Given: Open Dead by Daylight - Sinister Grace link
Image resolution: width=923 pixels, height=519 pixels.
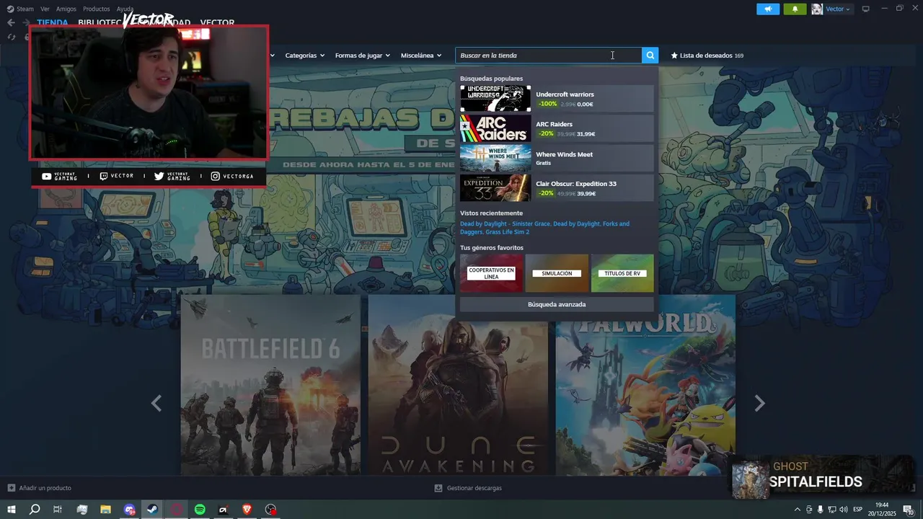Looking at the screenshot, I should click(505, 223).
